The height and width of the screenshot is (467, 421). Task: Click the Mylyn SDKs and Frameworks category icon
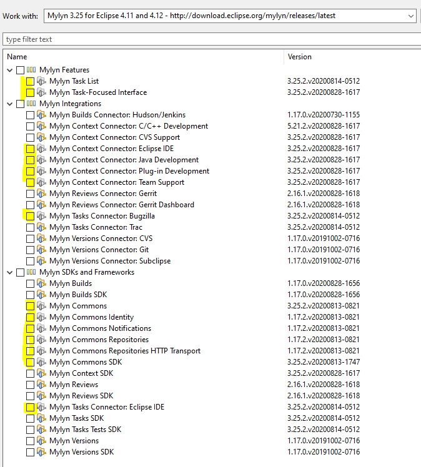[x=31, y=272]
